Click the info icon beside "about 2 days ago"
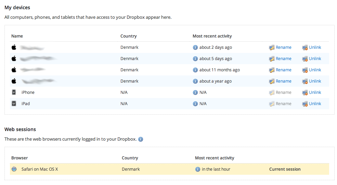Image resolution: width=337 pixels, height=185 pixels. point(195,47)
